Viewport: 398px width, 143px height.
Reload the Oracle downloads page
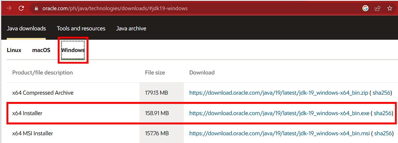coord(21,8)
